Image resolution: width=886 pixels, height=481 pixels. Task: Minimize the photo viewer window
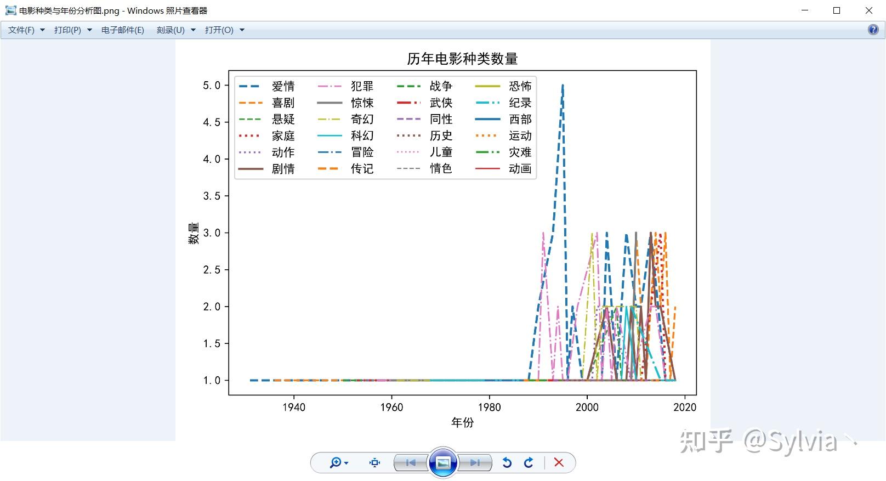click(805, 10)
